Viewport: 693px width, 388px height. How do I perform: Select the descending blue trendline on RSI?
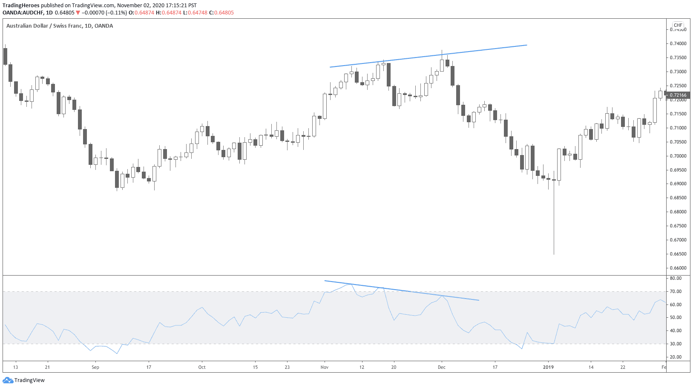402,290
